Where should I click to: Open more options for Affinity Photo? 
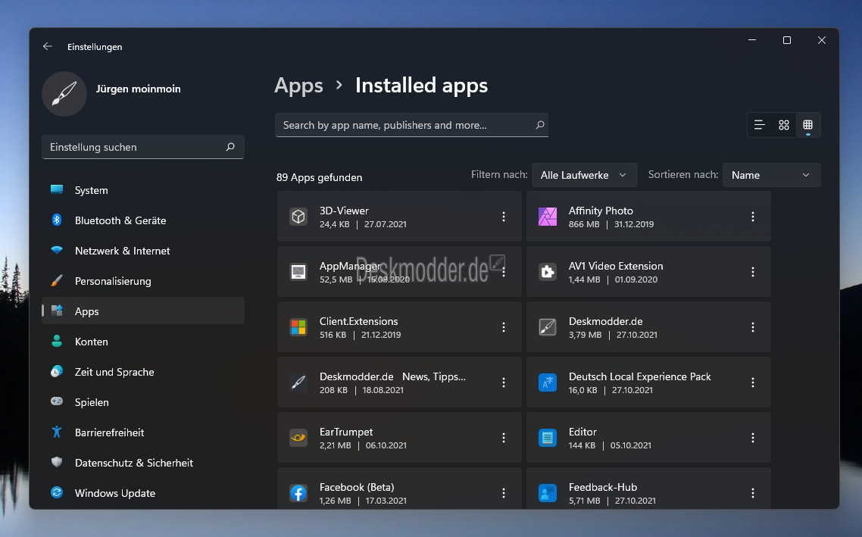tap(753, 217)
